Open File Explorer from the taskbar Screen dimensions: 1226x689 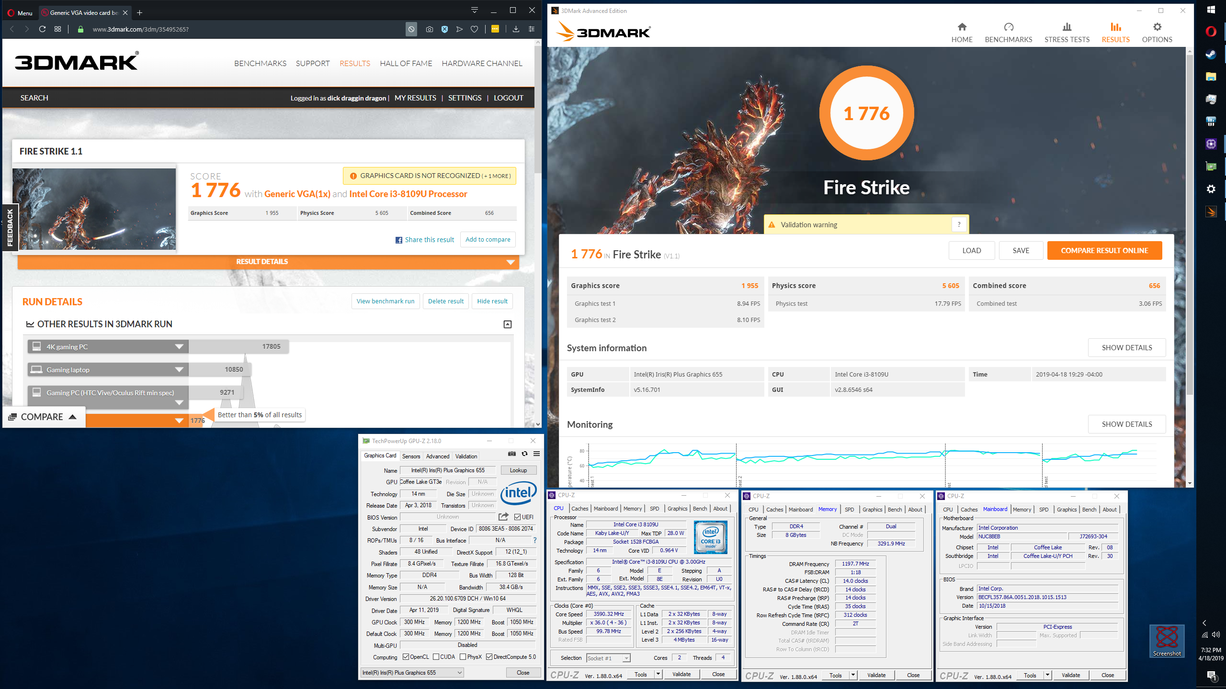1211,77
